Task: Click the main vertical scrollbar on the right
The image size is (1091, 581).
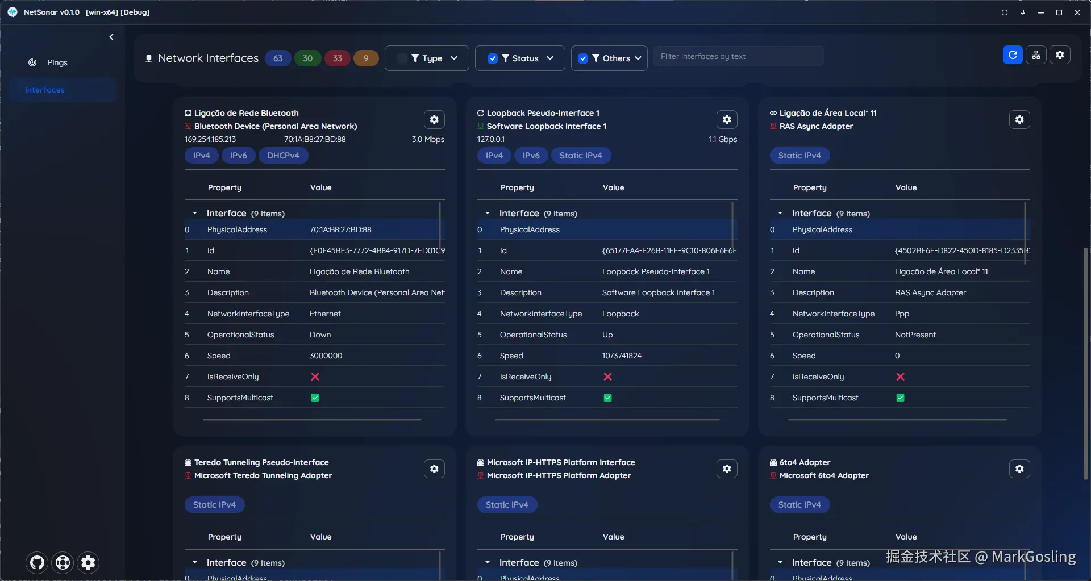Action: click(x=1085, y=363)
